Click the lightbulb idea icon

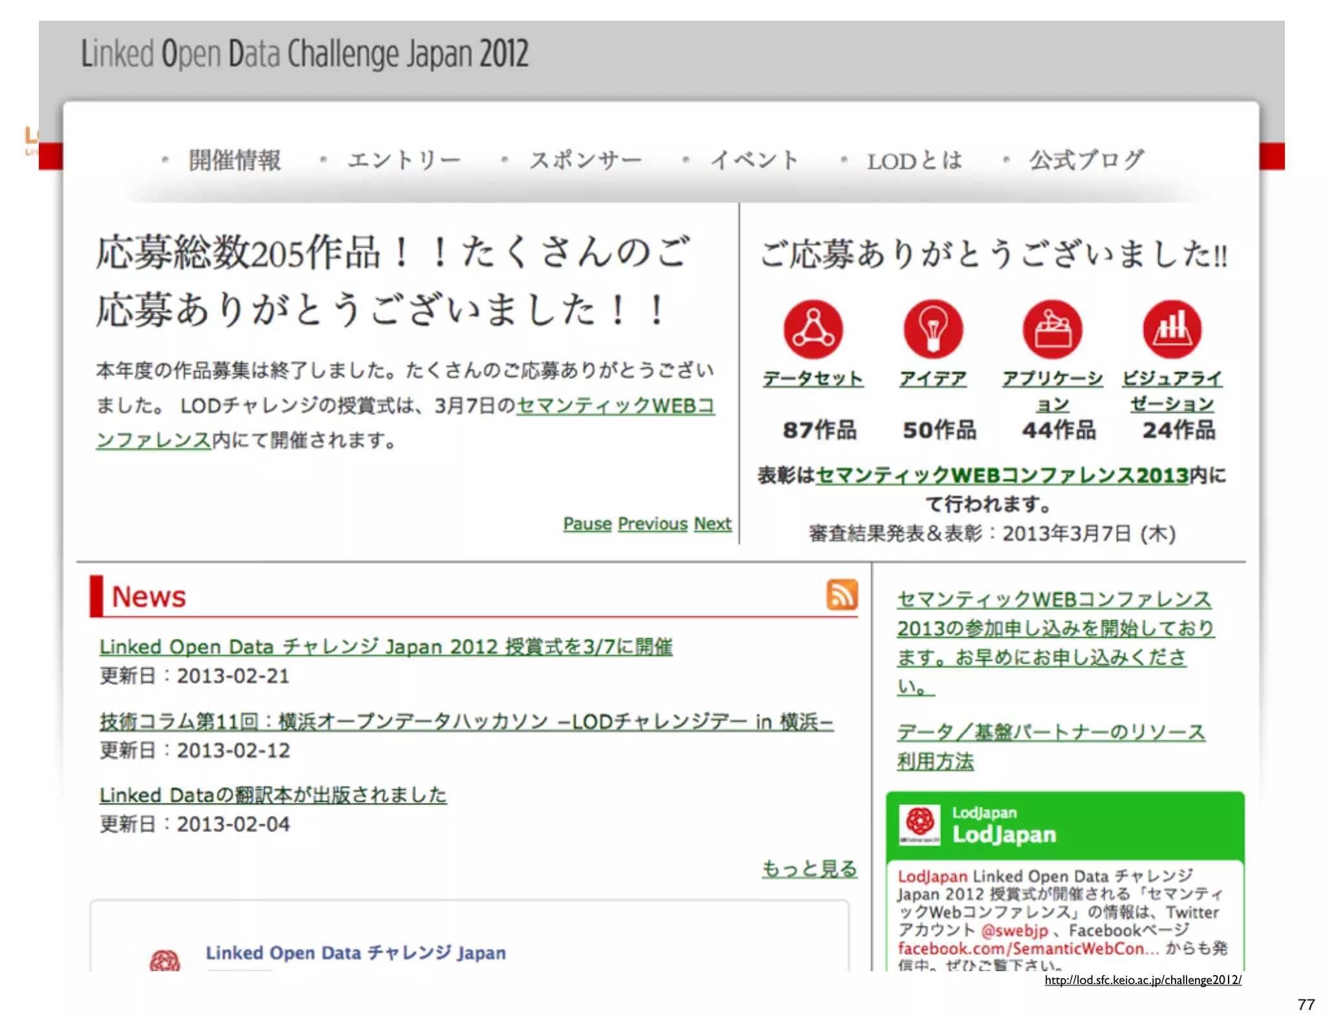click(x=933, y=329)
